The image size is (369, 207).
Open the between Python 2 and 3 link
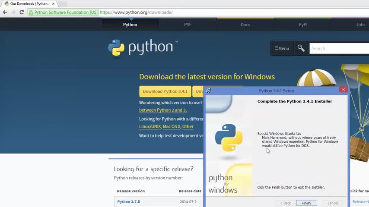[x=163, y=110]
